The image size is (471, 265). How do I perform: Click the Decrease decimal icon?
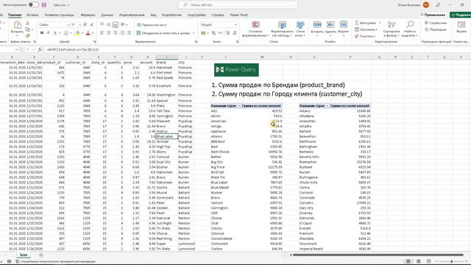pos(235,33)
